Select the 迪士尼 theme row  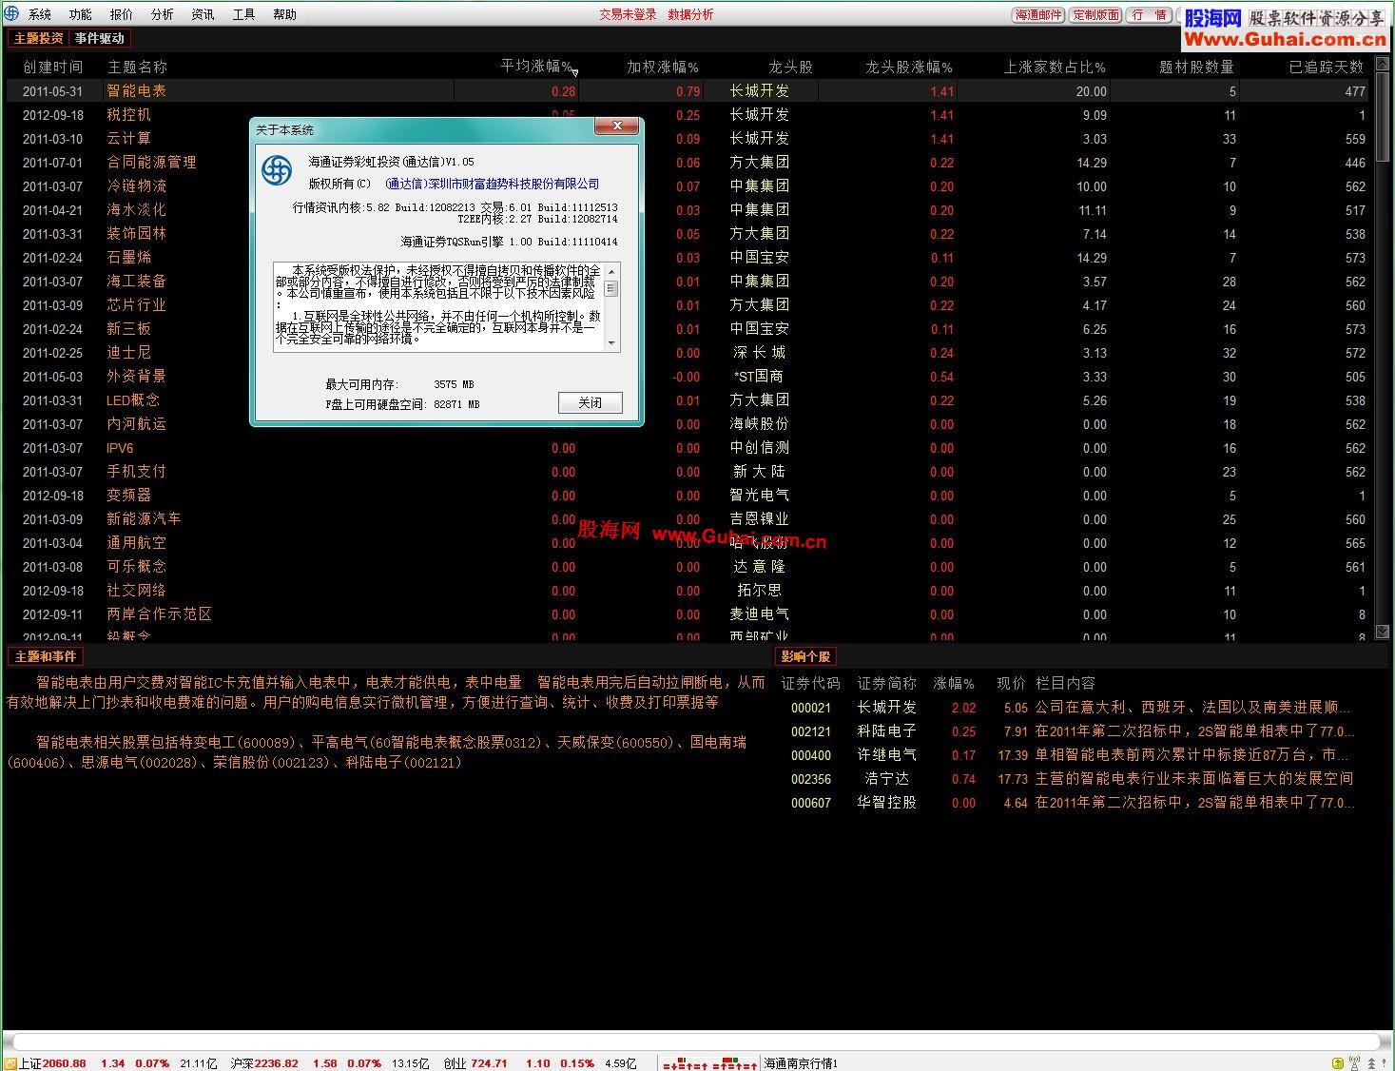click(x=688, y=353)
